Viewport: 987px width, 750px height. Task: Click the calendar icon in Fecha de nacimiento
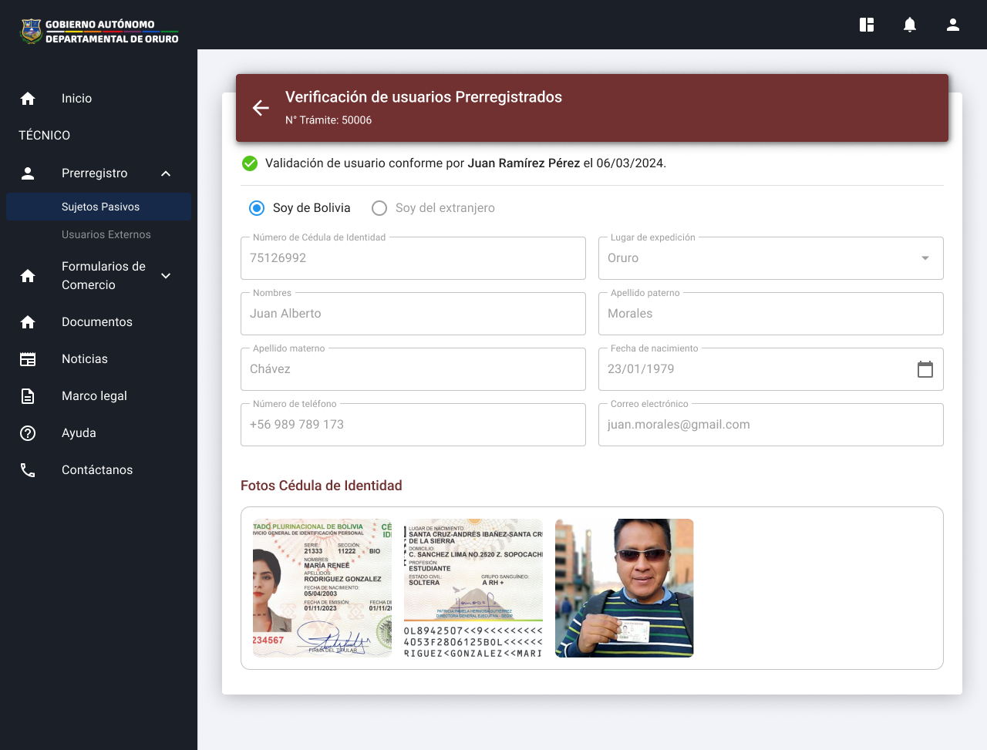click(x=925, y=369)
